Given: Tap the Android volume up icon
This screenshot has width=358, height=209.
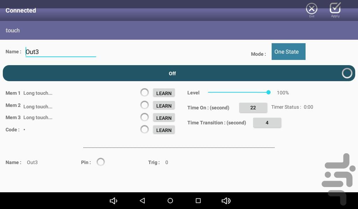Looking at the screenshot, I should [226, 201].
